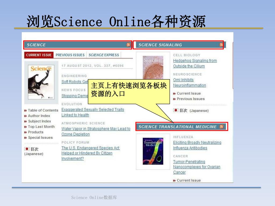Image resolution: width=275 pixels, height=206 pixels.
Task: Open Eliciting Broadly Neutralizing Influenza Antibodies
Action: (197, 145)
